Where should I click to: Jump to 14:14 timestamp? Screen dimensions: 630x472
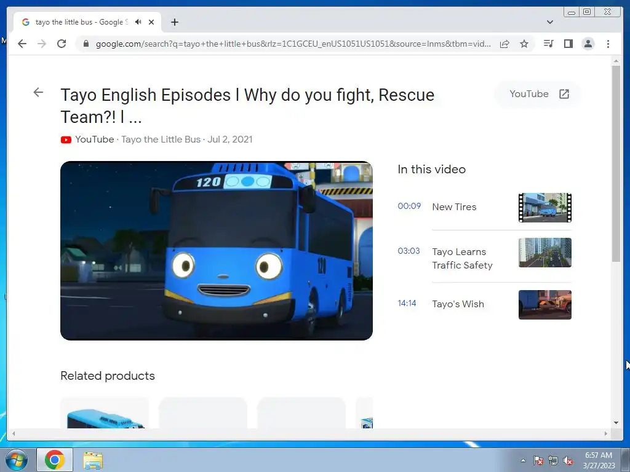click(407, 303)
